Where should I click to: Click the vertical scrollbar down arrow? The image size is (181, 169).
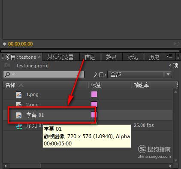[176, 160]
